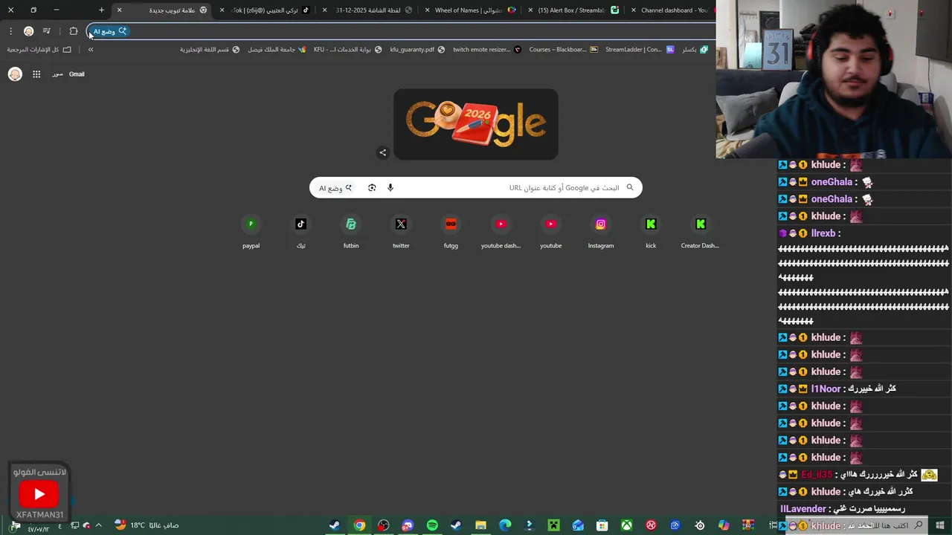Open Microsoft Store from the taskbar
This screenshot has width=952, height=535.
pyautogui.click(x=602, y=525)
